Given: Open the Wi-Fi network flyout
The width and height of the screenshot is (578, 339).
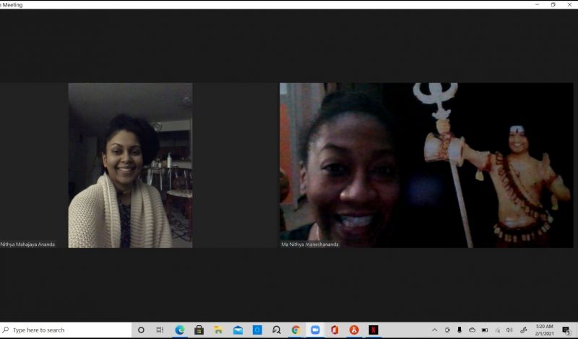Looking at the screenshot, I should (497, 330).
